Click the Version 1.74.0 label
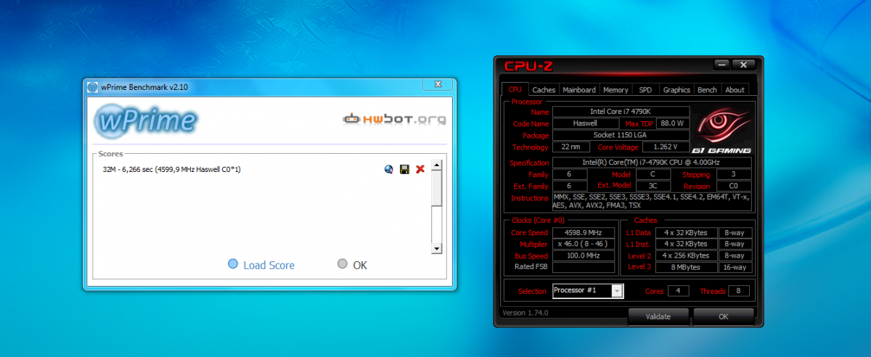The image size is (871, 357). point(525,313)
